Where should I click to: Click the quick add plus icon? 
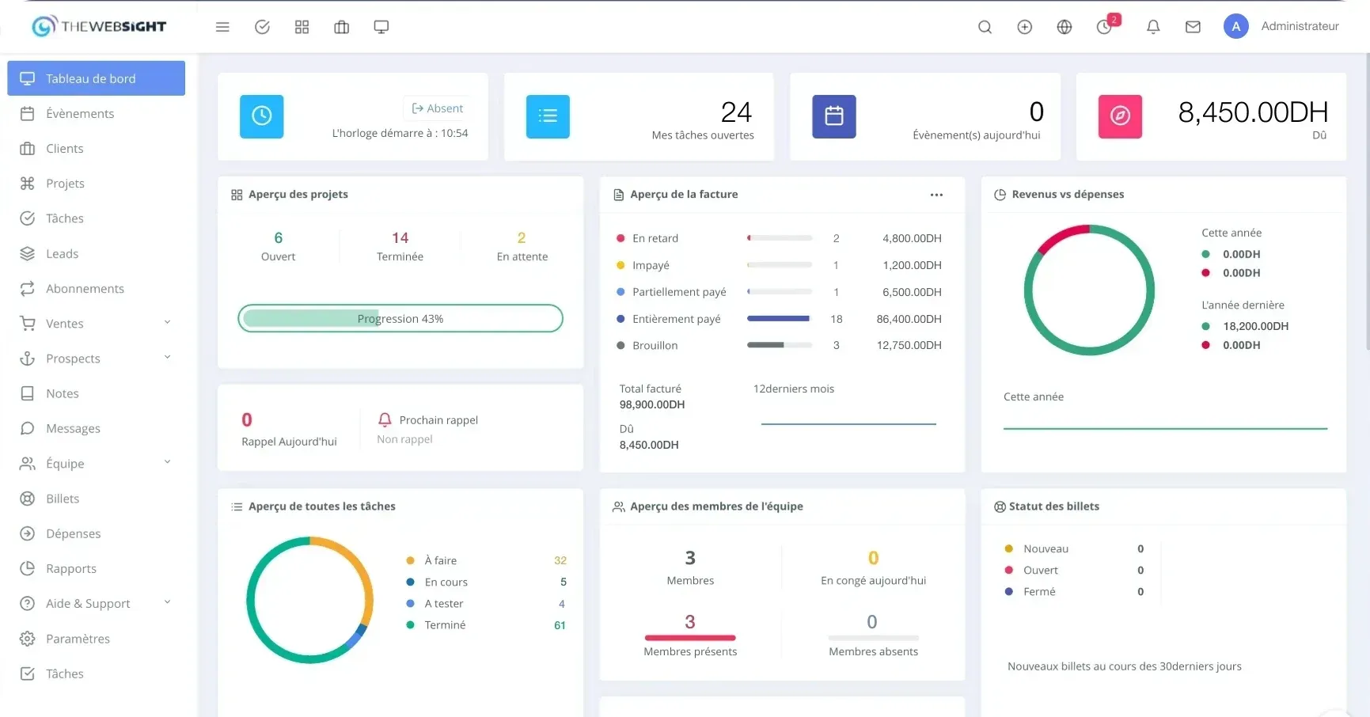point(1024,27)
